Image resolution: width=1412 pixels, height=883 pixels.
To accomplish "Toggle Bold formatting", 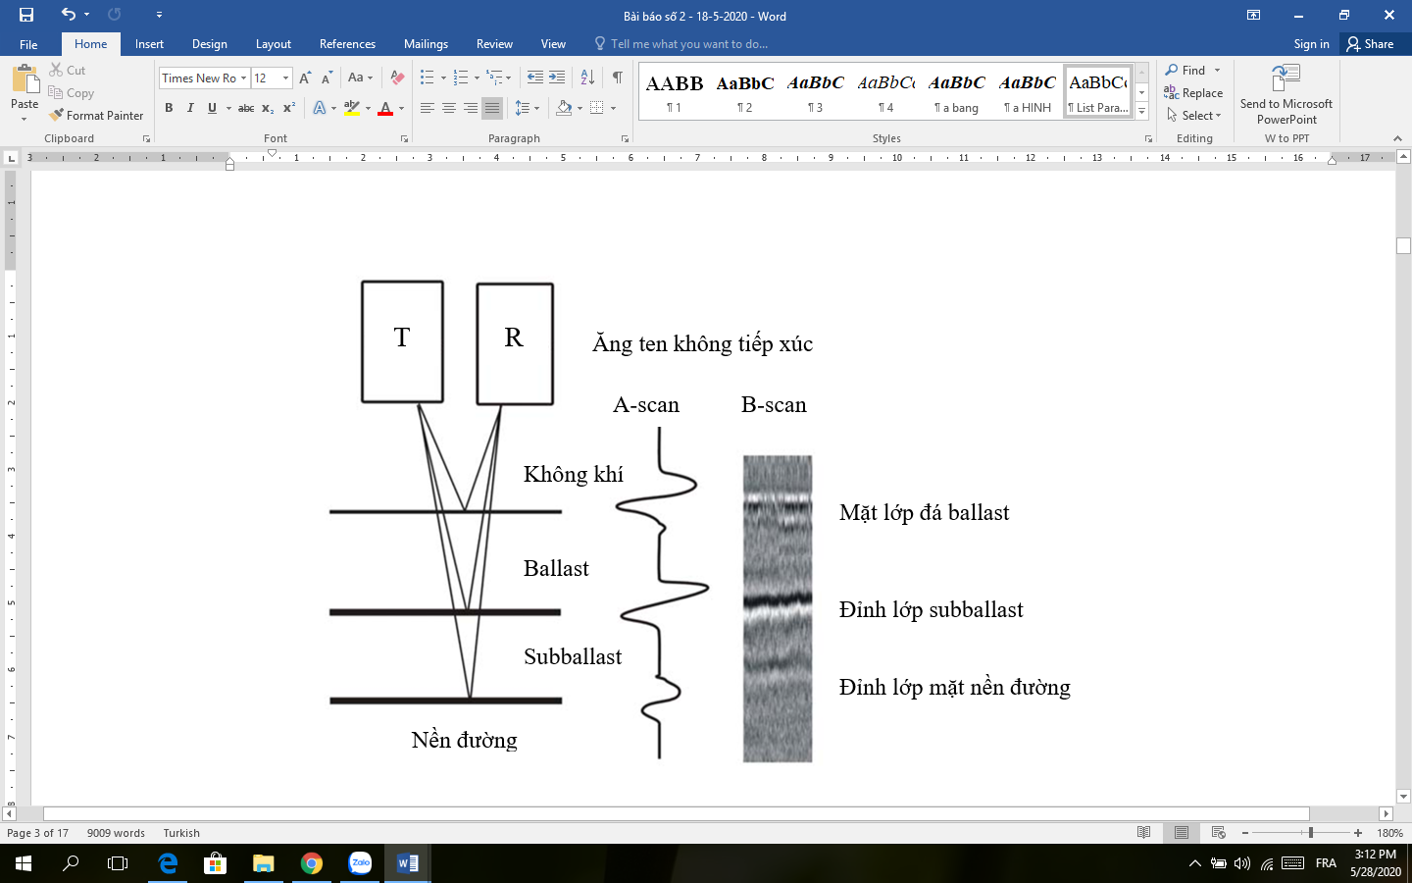I will point(169,108).
